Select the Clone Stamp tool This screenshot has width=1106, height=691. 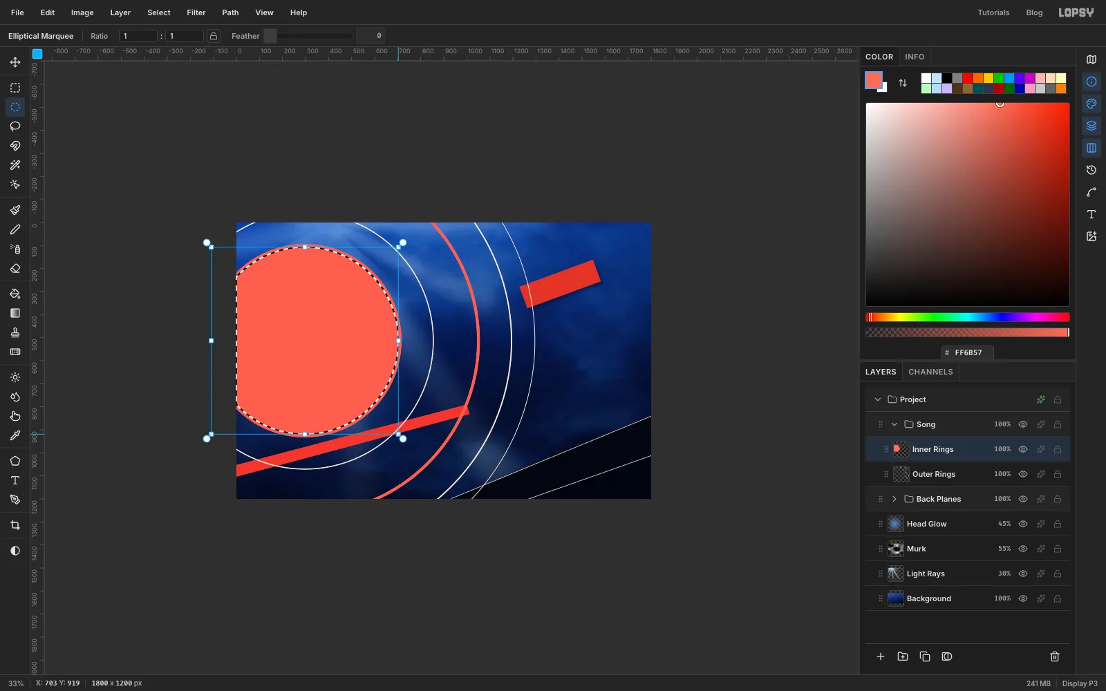coord(15,332)
